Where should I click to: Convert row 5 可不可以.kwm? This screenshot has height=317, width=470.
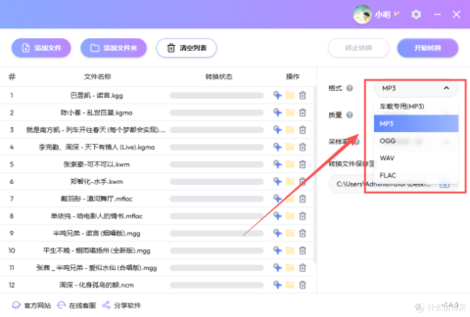(x=277, y=164)
